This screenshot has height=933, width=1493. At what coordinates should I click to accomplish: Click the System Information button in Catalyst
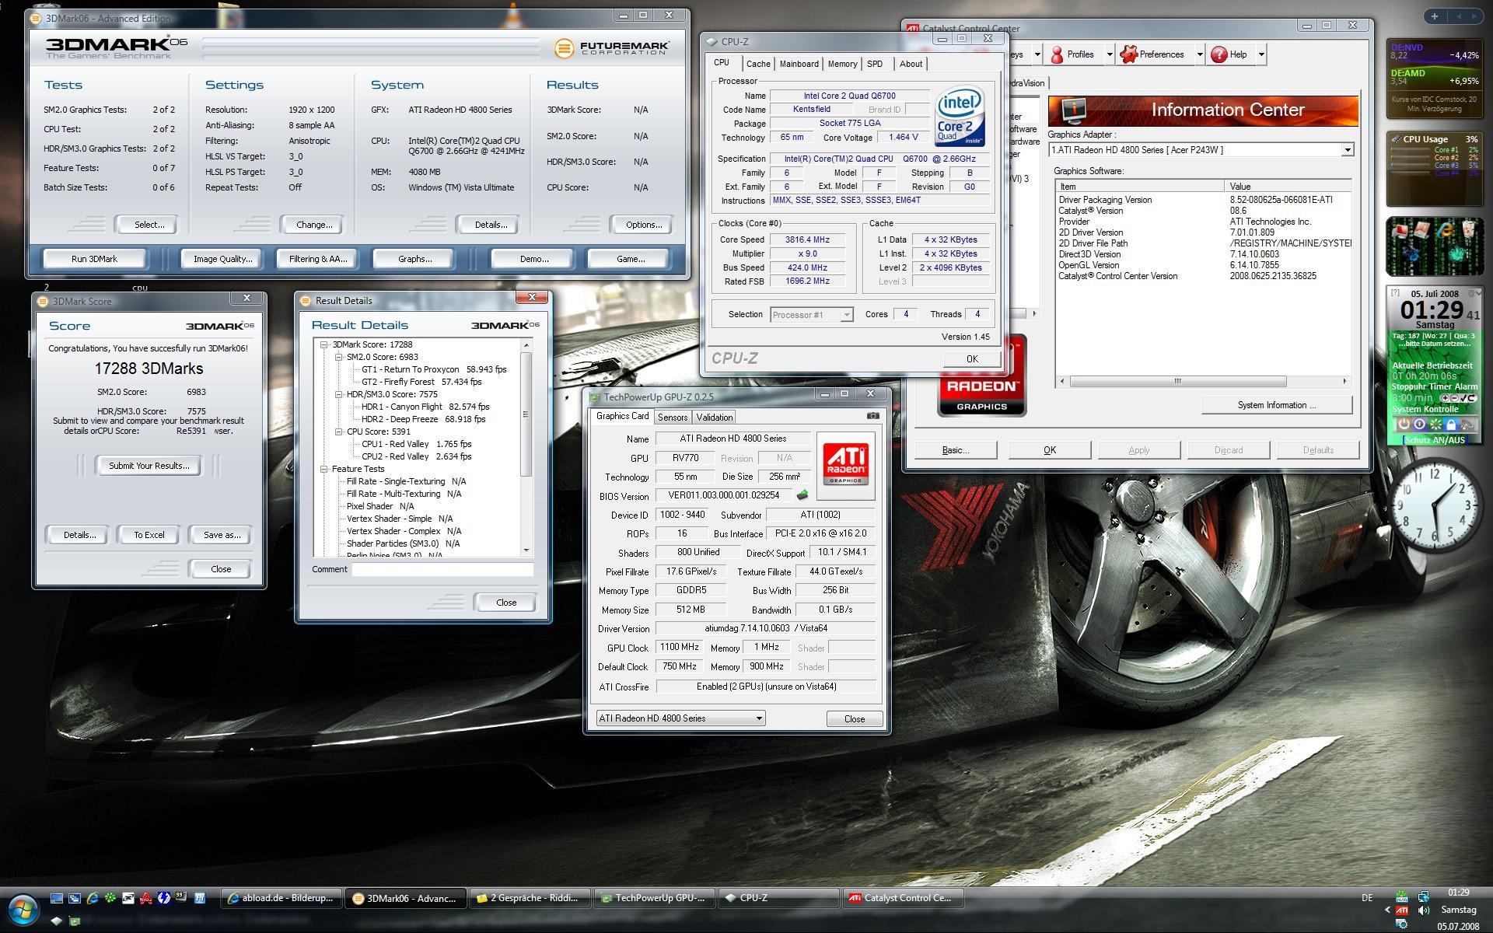coord(1277,405)
